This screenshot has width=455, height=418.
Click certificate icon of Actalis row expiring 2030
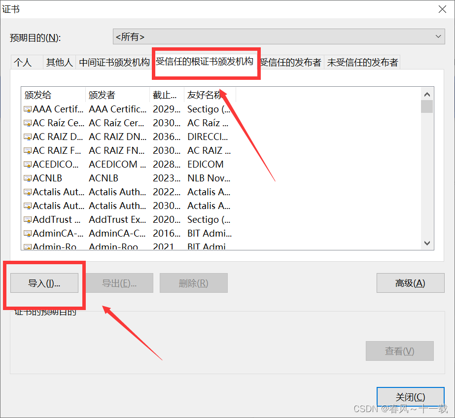click(x=28, y=206)
